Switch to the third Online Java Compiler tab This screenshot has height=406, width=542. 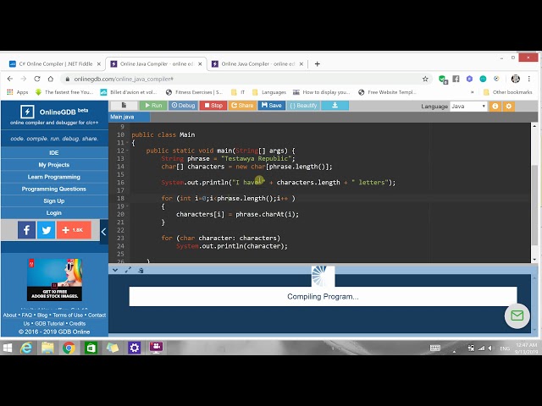pyautogui.click(x=257, y=64)
